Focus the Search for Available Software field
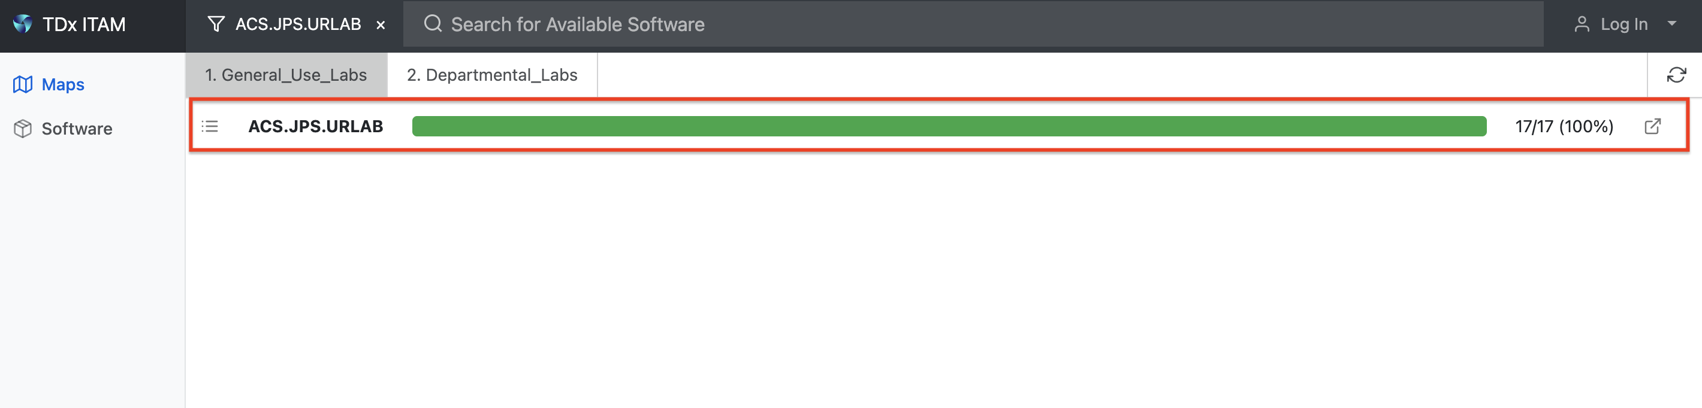Image resolution: width=1702 pixels, height=408 pixels. tap(973, 25)
